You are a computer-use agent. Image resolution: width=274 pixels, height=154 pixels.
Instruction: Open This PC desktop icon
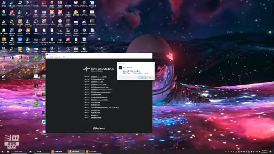click(x=4, y=4)
